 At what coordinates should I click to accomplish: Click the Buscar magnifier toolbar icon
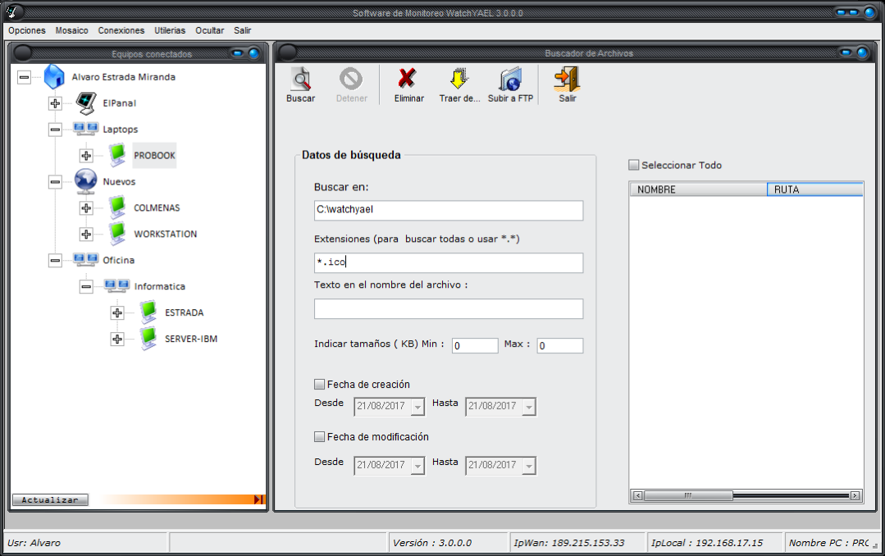coord(300,80)
